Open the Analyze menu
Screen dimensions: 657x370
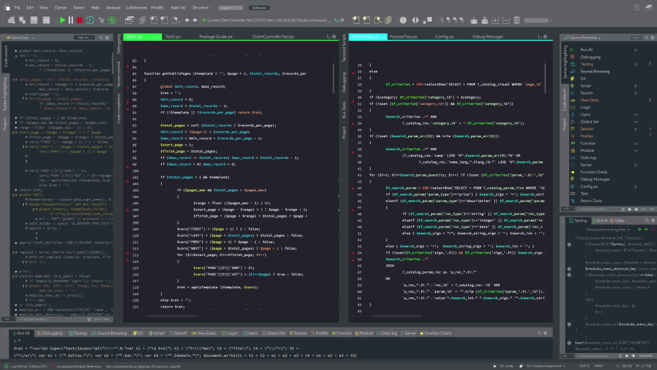(112, 7)
